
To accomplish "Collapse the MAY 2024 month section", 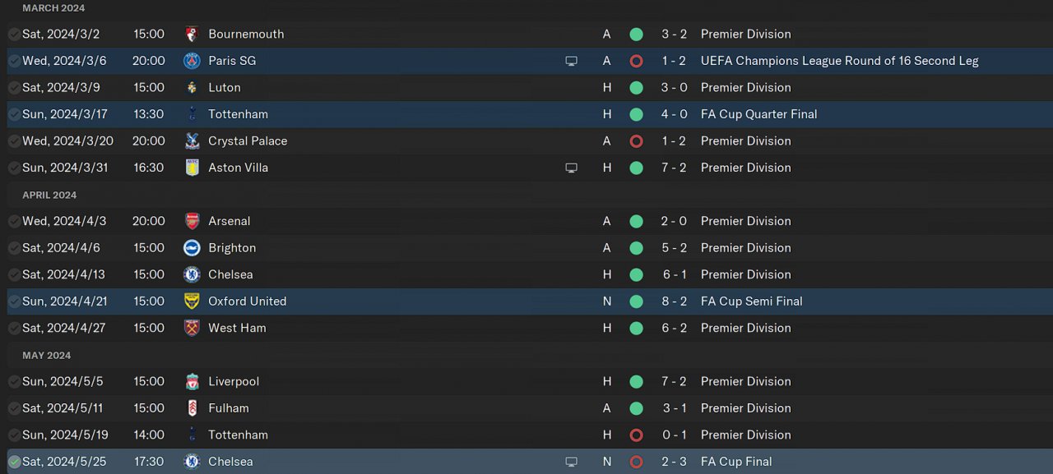I will click(46, 356).
